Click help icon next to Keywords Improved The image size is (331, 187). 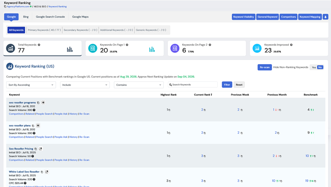(291, 45)
